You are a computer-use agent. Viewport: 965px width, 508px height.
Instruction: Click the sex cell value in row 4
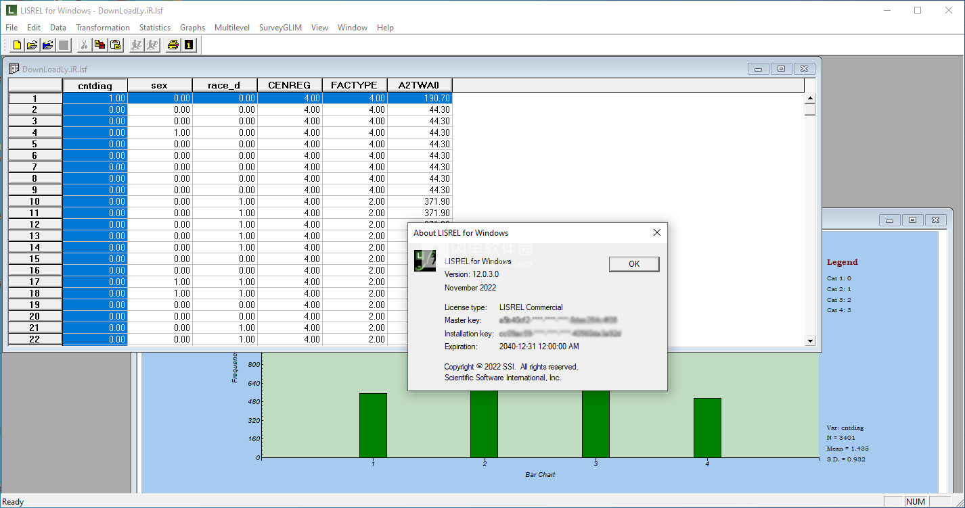tap(160, 132)
